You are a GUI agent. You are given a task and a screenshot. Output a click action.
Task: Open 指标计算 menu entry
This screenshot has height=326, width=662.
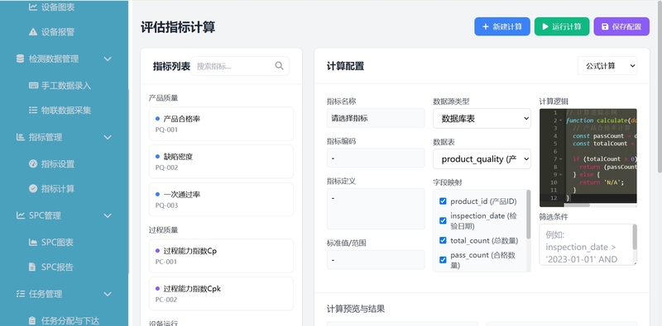pyautogui.click(x=58, y=189)
